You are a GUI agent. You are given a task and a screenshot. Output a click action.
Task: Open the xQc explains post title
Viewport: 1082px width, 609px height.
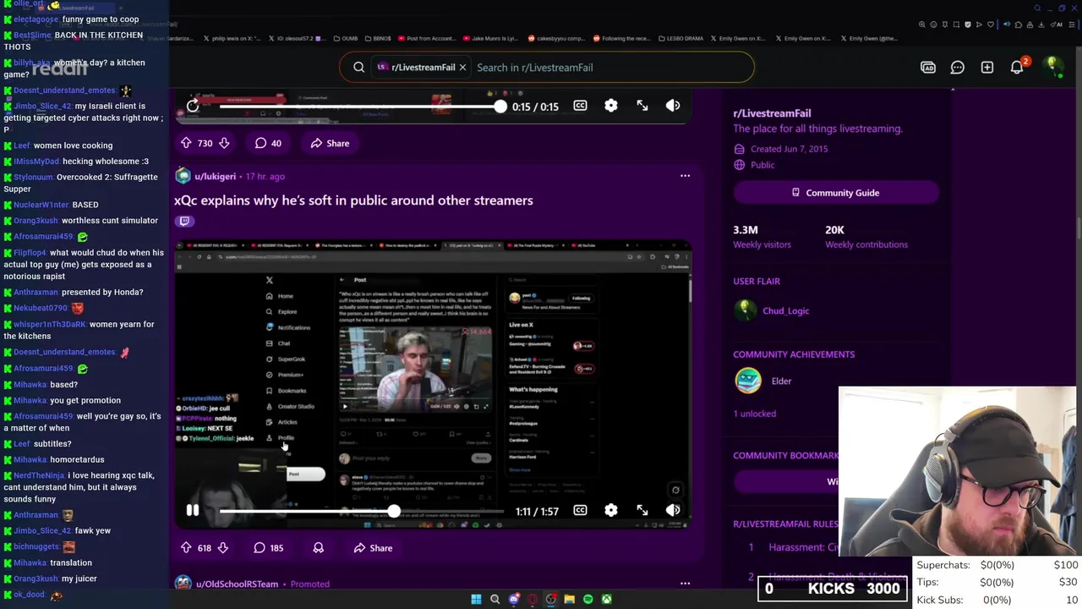[353, 200]
